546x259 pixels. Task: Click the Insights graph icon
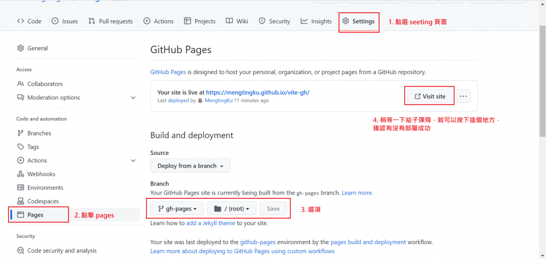pos(304,21)
